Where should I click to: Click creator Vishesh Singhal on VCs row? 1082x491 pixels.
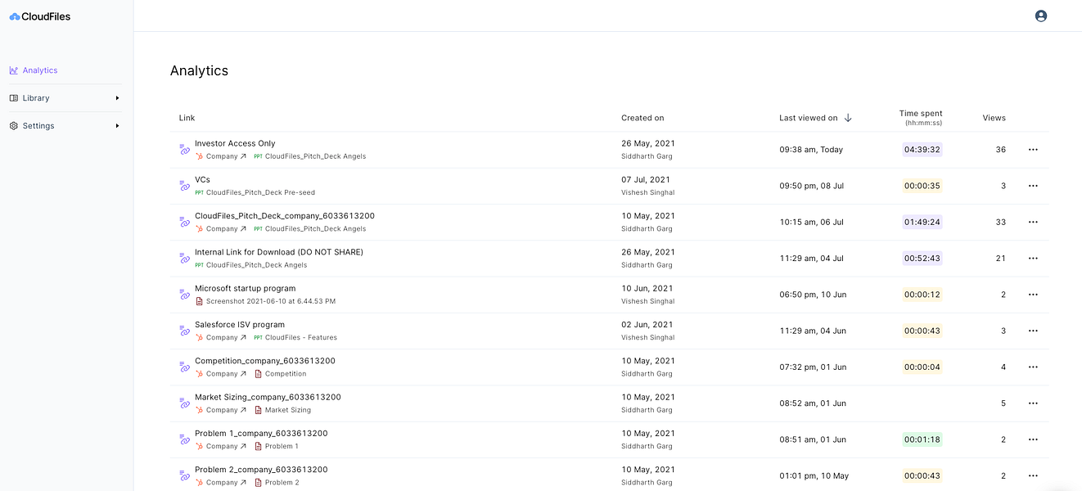(647, 192)
